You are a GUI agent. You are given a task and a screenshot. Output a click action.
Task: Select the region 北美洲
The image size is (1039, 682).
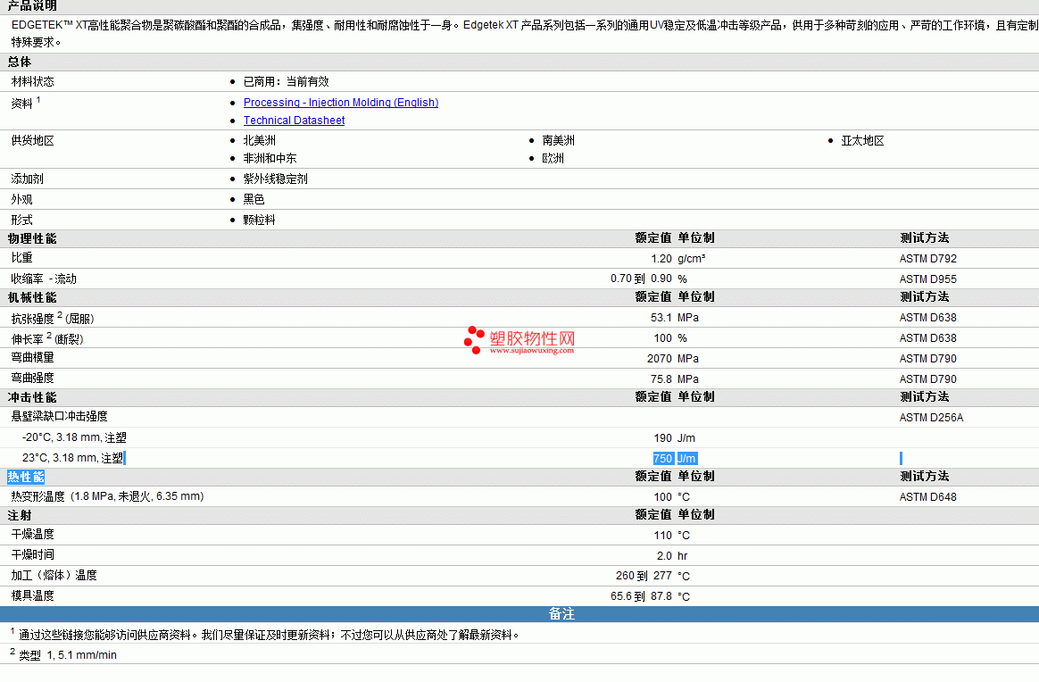[259, 140]
